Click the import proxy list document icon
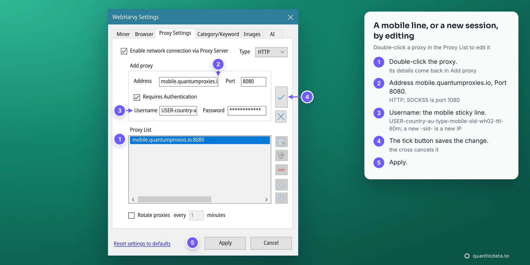530x265 pixels. click(x=281, y=142)
